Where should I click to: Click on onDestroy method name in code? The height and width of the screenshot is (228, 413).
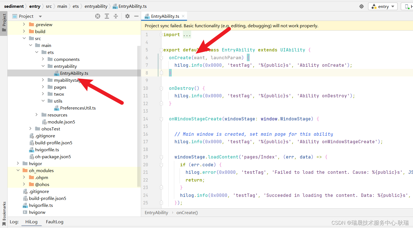click(181, 88)
